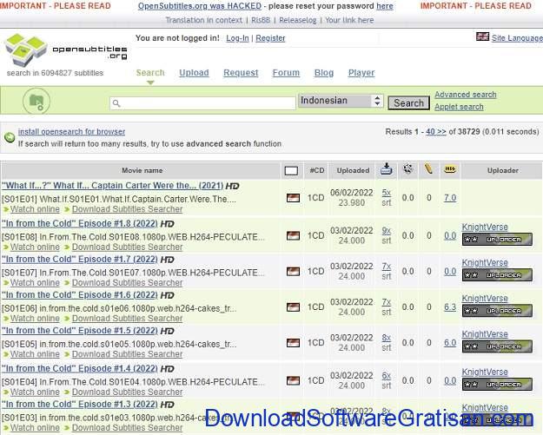Download 5x srt for What If row
543x435 pixels.
tap(387, 193)
